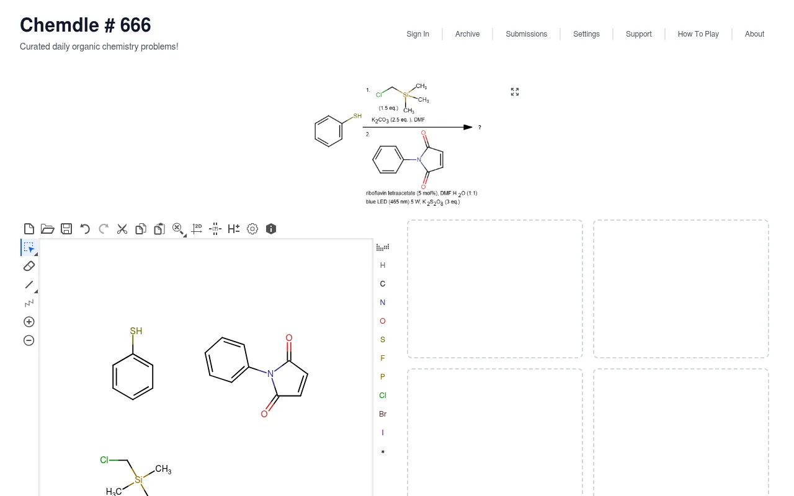Viewport: 794px width, 496px height.
Task: Toggle explicit hydrogens H± icon
Action: (234, 229)
